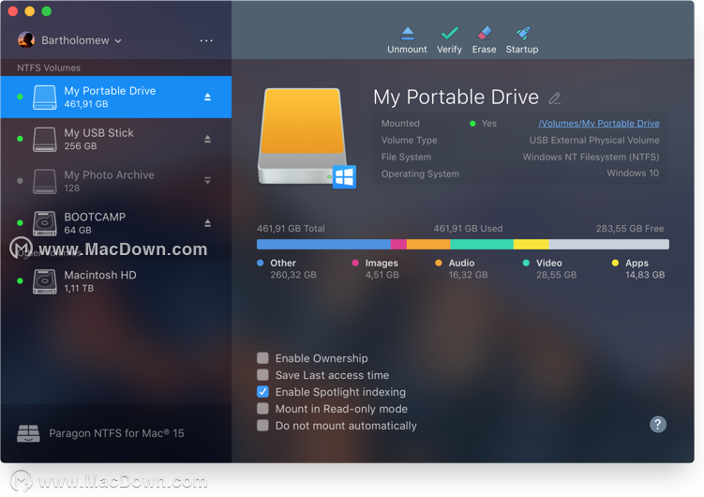Click the 461,91 GB Used label

coord(468,229)
